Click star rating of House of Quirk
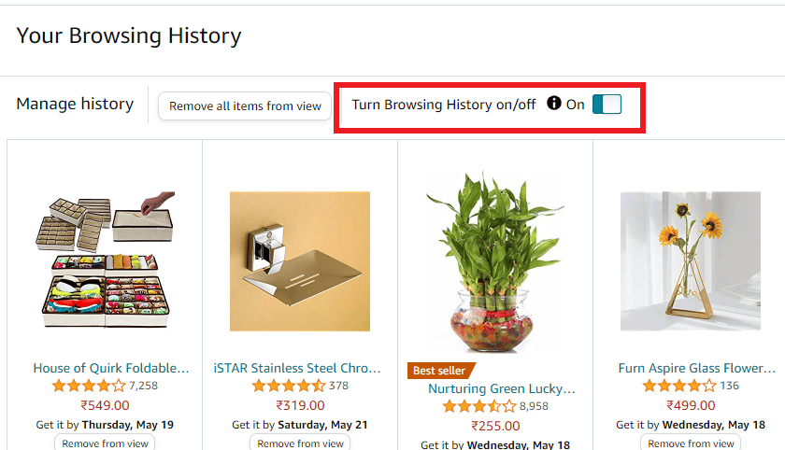The width and height of the screenshot is (785, 450). click(89, 386)
